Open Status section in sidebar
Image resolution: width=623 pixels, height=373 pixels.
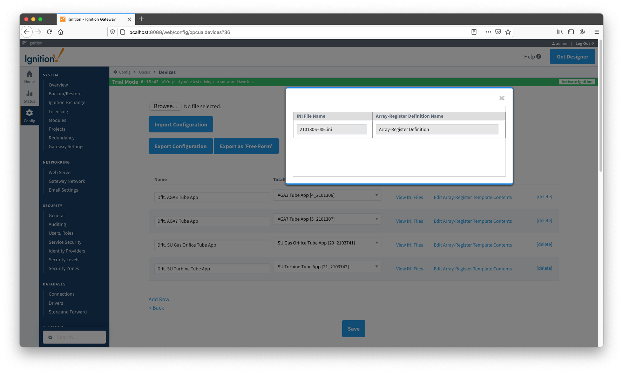coord(29,96)
